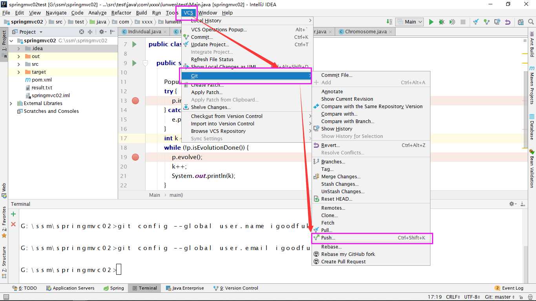Click the Search Everywhere magnifier icon

(531, 22)
